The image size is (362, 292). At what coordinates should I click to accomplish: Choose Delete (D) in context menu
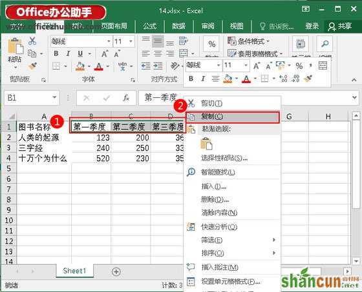coord(233,199)
